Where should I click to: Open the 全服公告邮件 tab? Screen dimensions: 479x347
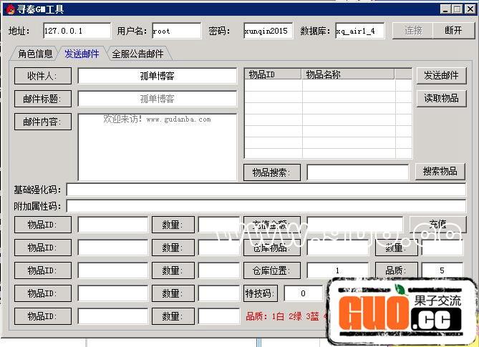pyautogui.click(x=137, y=54)
